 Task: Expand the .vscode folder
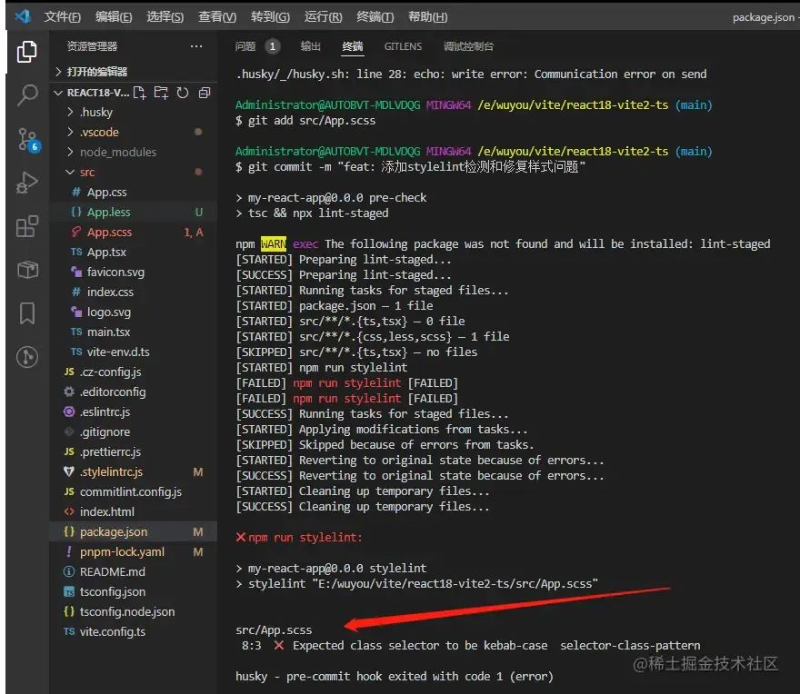134,132
